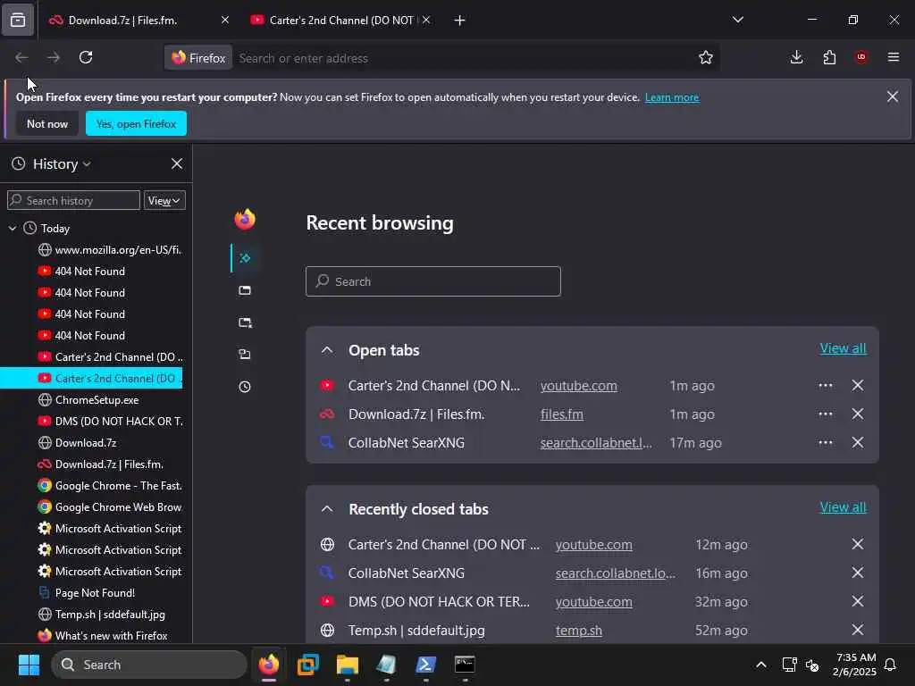Open a new tab with plus button
915x686 pixels.
(459, 21)
